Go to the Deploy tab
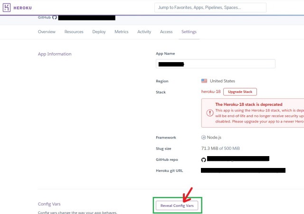Screen dimensions: 304x214 (99, 32)
